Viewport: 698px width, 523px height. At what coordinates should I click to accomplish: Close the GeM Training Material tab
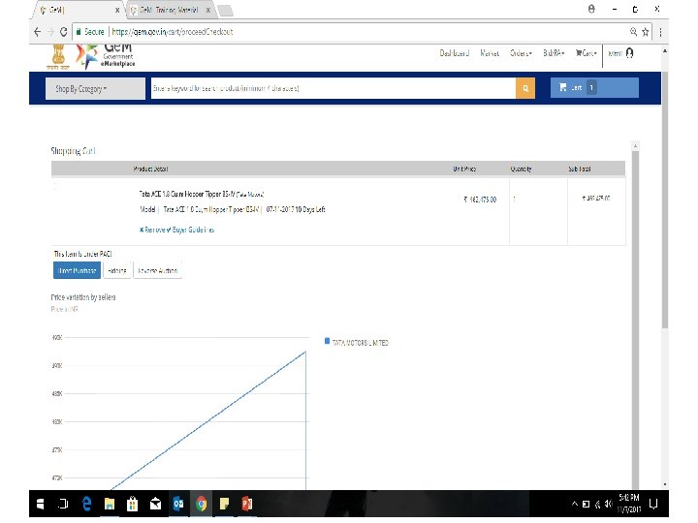pos(207,10)
